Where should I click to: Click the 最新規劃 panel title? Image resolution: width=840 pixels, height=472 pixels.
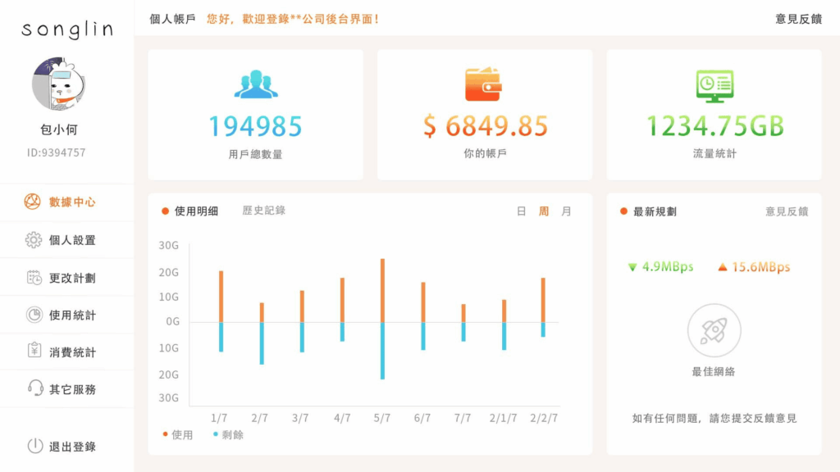[655, 211]
